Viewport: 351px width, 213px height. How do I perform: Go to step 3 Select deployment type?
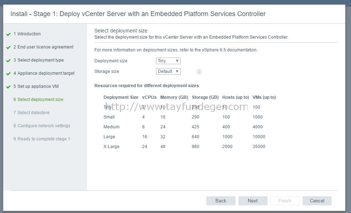[39, 60]
